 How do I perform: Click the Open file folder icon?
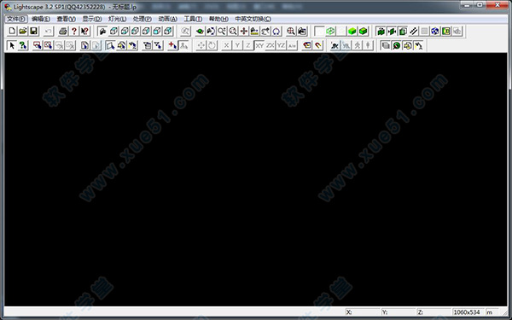coord(23,31)
